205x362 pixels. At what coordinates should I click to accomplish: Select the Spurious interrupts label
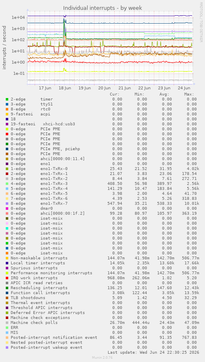click(34, 268)
